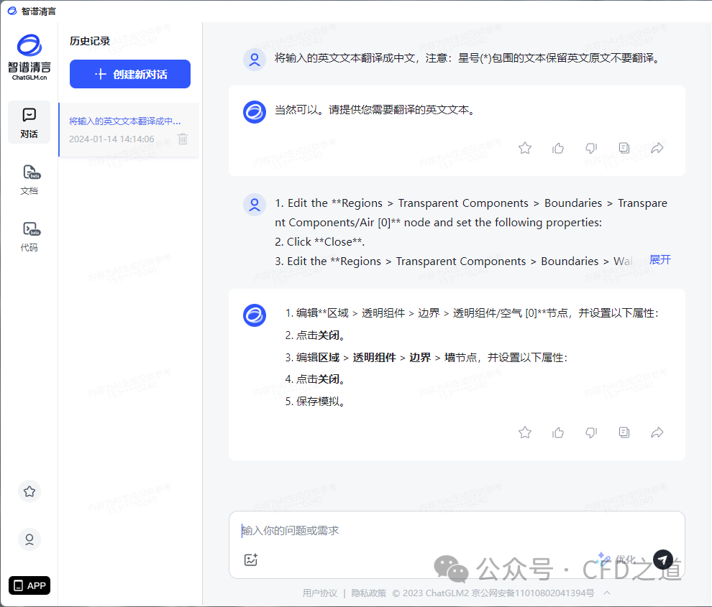Open the 对话 chat section
The height and width of the screenshot is (607, 712).
pos(29,122)
